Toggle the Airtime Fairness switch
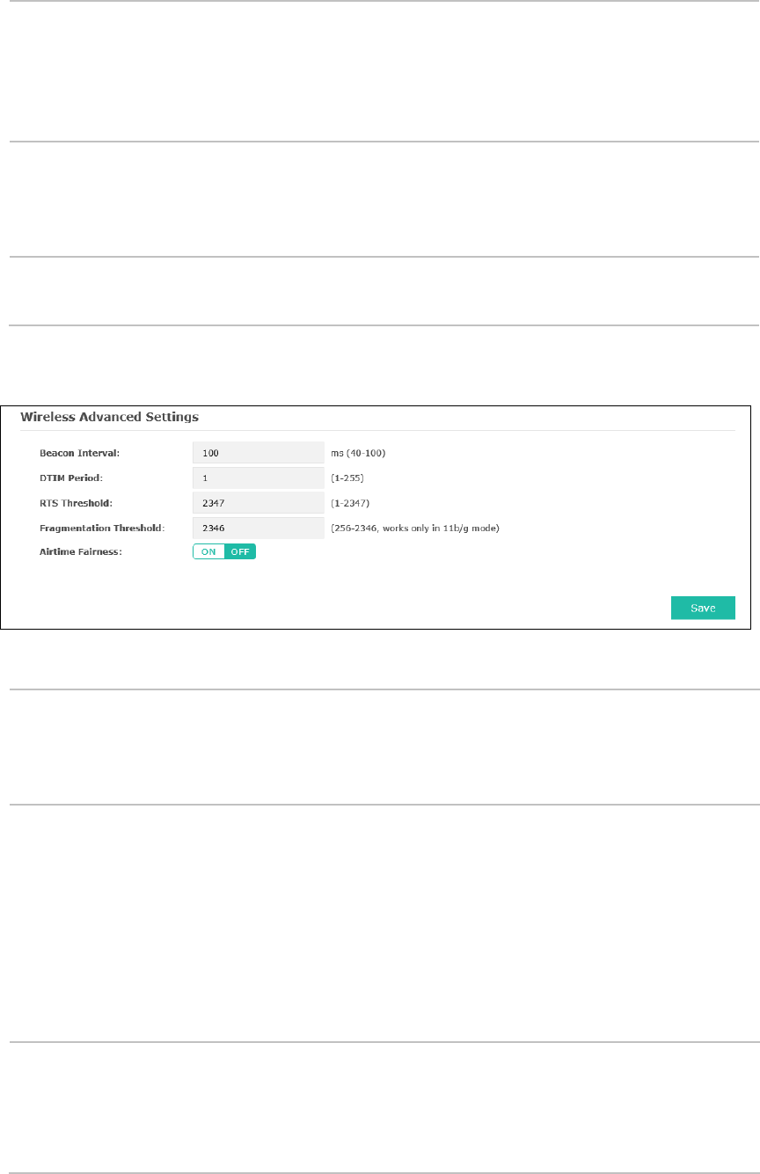Viewport: 760px width, 1174px height. click(x=224, y=552)
